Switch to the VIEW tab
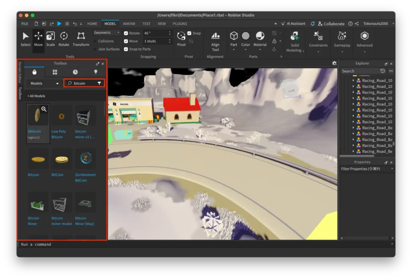Image resolution: width=412 pixels, height=279 pixels. click(x=162, y=24)
